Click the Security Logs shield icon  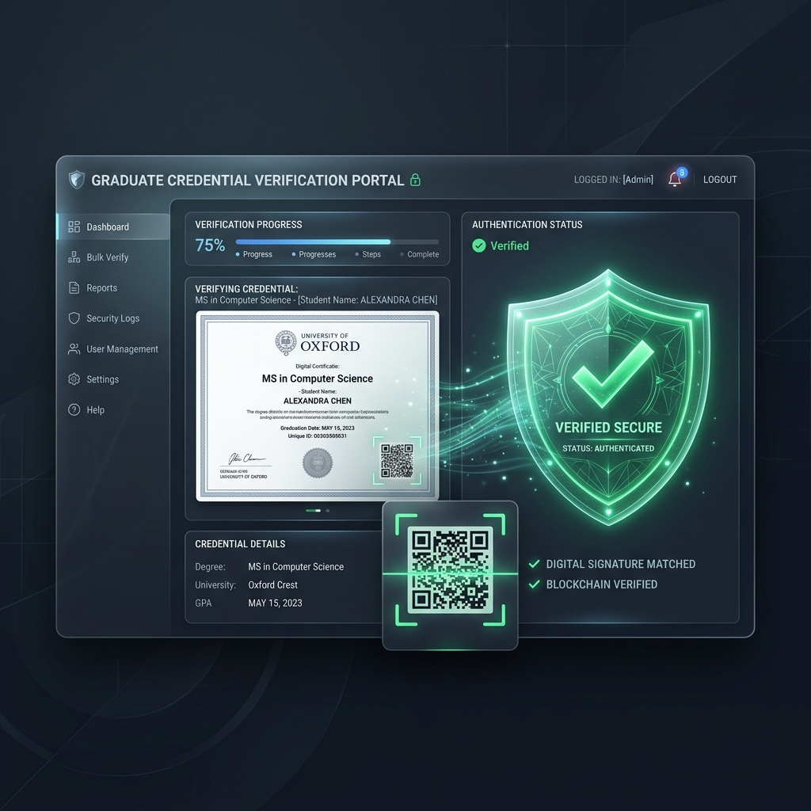74,318
